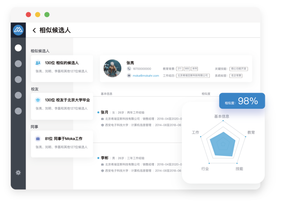Open the moka@mokahr.com email link

pyautogui.click(x=146, y=76)
